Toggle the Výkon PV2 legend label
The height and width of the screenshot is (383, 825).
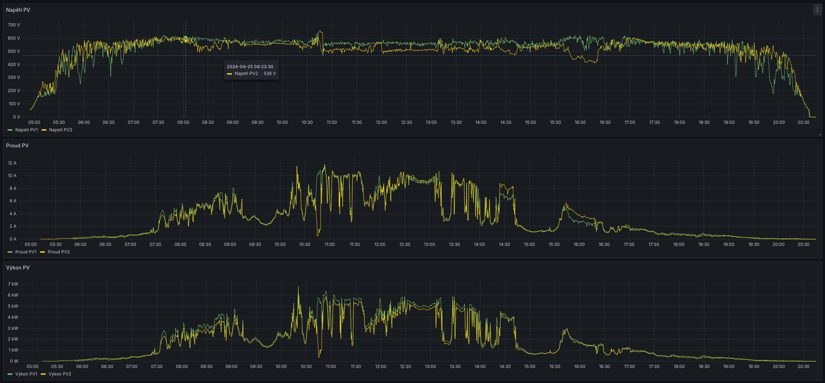pos(60,374)
